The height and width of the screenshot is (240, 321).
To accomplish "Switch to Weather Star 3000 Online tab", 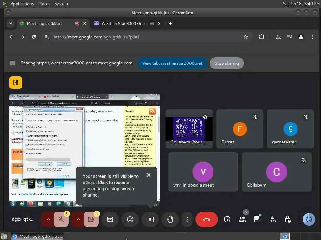I will coord(124,23).
